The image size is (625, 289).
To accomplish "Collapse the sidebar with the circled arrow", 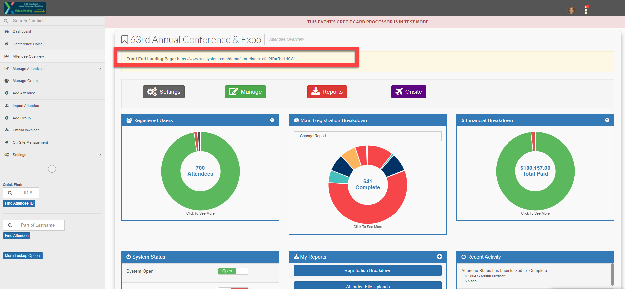I will point(52,169).
